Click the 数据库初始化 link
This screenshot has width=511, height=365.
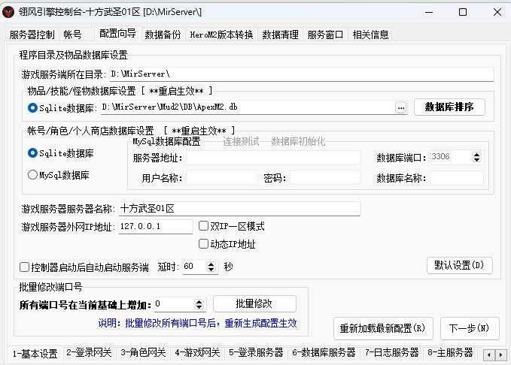[x=298, y=141]
